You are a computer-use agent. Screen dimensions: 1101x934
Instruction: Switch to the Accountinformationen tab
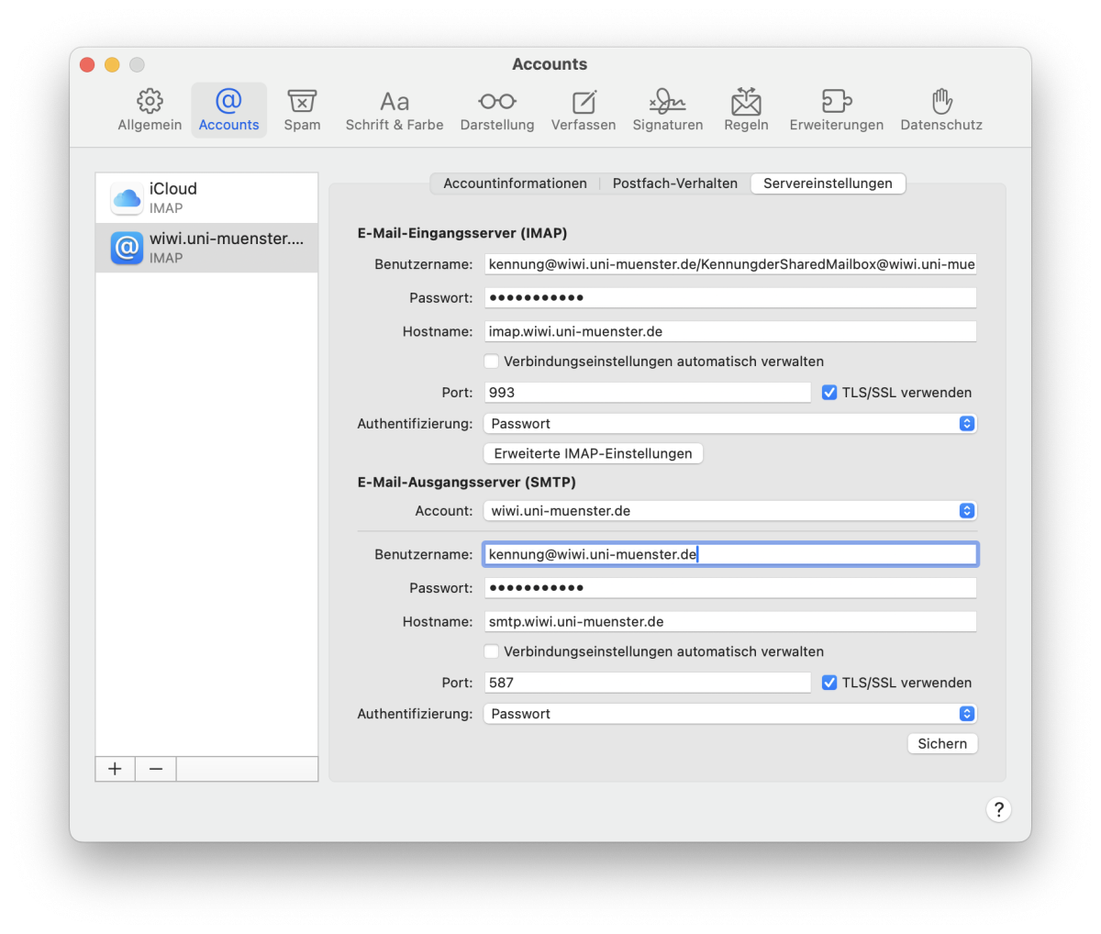pos(515,183)
